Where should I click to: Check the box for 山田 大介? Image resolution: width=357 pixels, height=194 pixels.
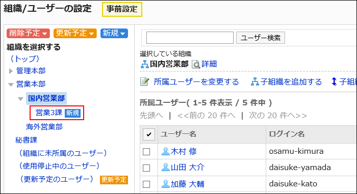click(x=146, y=168)
